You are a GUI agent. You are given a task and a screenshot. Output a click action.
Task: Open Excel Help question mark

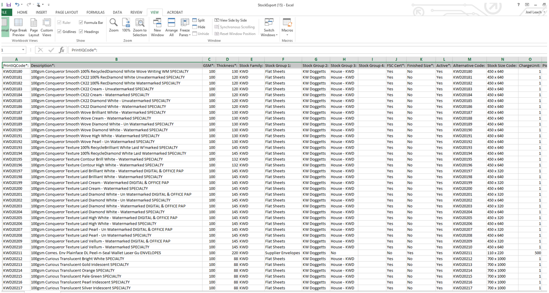click(x=519, y=5)
